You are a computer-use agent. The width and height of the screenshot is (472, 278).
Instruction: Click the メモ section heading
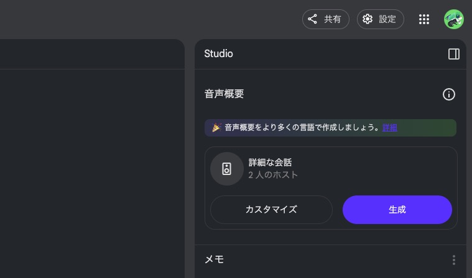point(214,259)
